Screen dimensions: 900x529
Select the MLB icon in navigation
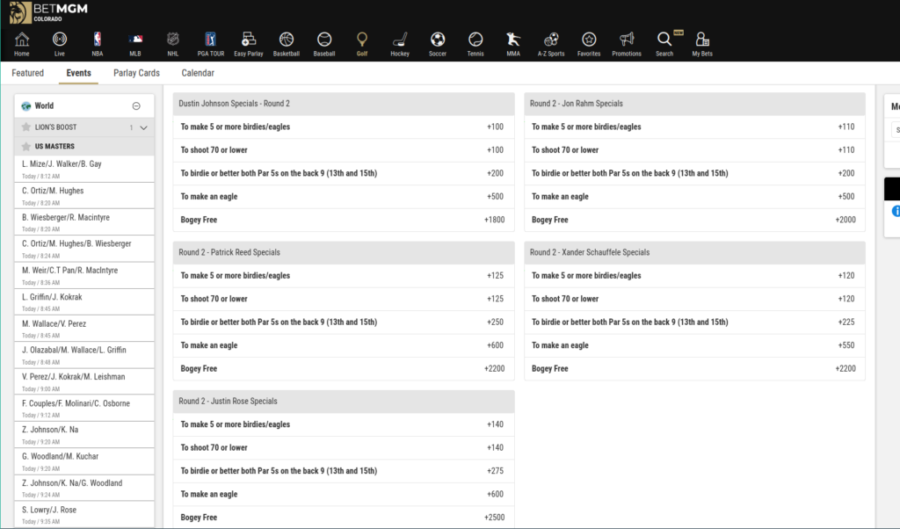(135, 40)
